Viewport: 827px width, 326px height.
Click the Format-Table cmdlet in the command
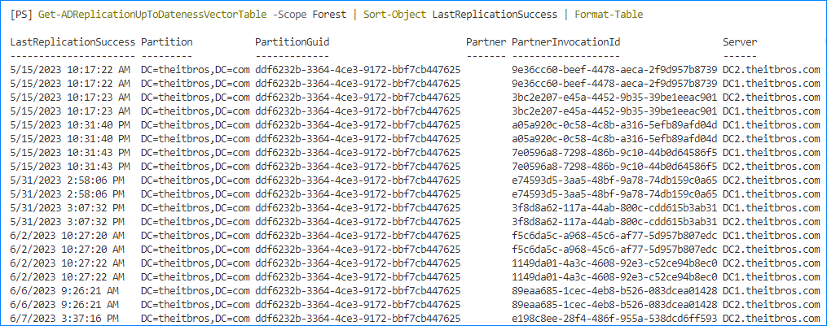(609, 15)
